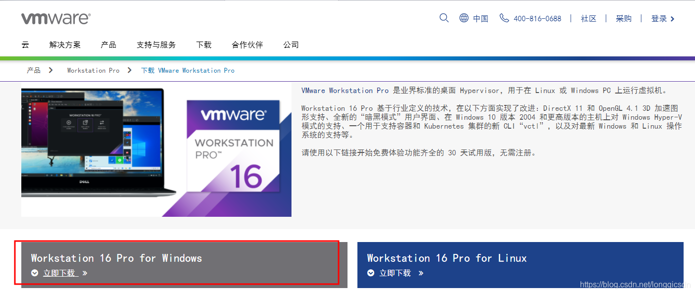Click the chevron next to 登录
The height and width of the screenshot is (294, 695).
click(673, 19)
